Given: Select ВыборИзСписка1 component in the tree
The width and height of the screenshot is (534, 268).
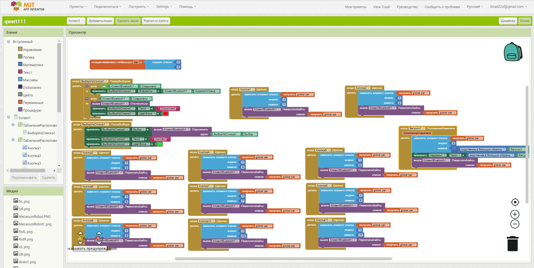Looking at the screenshot, I should (41, 133).
